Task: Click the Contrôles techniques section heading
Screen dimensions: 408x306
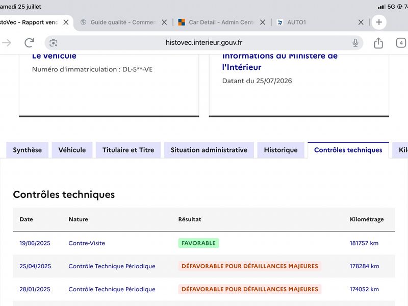Action: [x=64, y=195]
